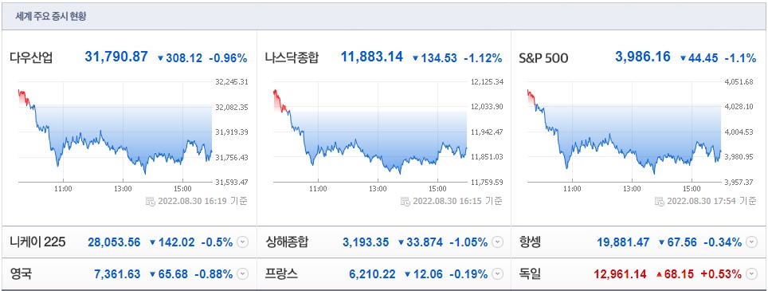Expand the 독일 row chevron

pyautogui.click(x=751, y=273)
